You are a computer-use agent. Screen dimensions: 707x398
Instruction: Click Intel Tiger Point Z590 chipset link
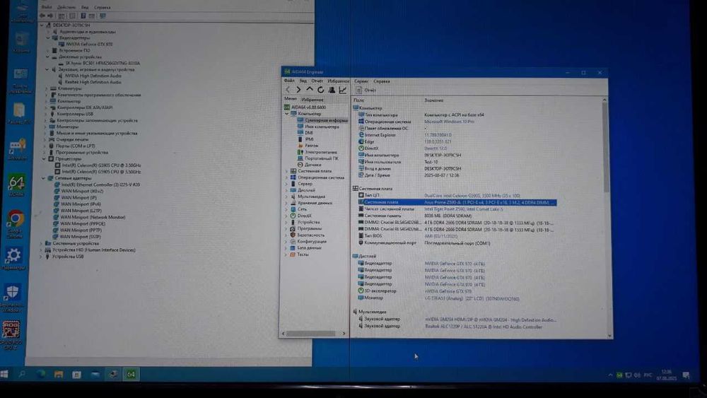click(464, 209)
